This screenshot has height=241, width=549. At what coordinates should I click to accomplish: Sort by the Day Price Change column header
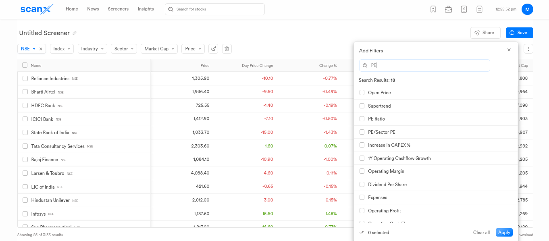tap(257, 66)
